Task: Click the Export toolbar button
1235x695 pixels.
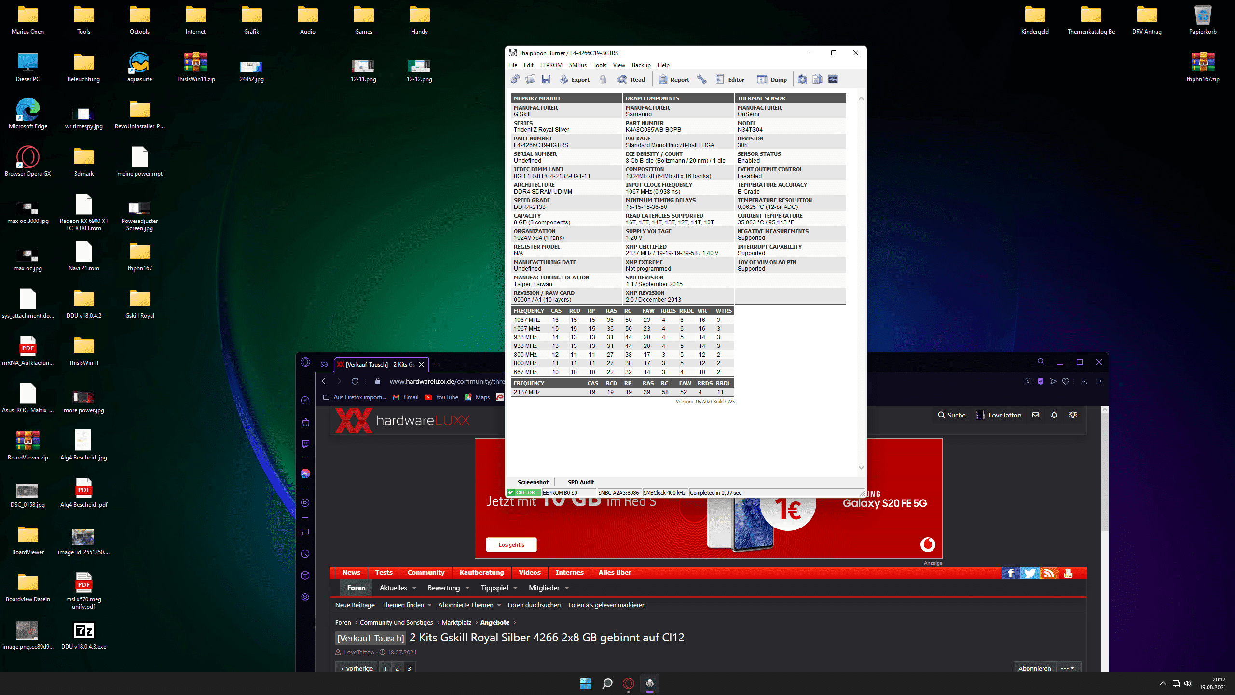Action: tap(575, 80)
